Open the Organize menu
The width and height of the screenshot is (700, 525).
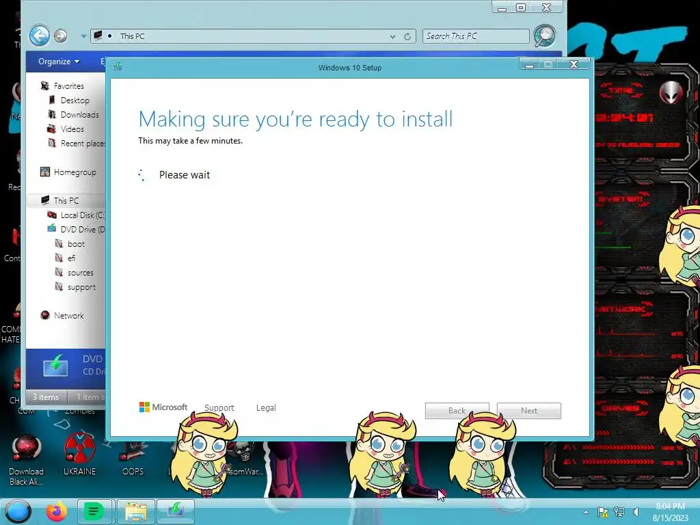(x=59, y=62)
